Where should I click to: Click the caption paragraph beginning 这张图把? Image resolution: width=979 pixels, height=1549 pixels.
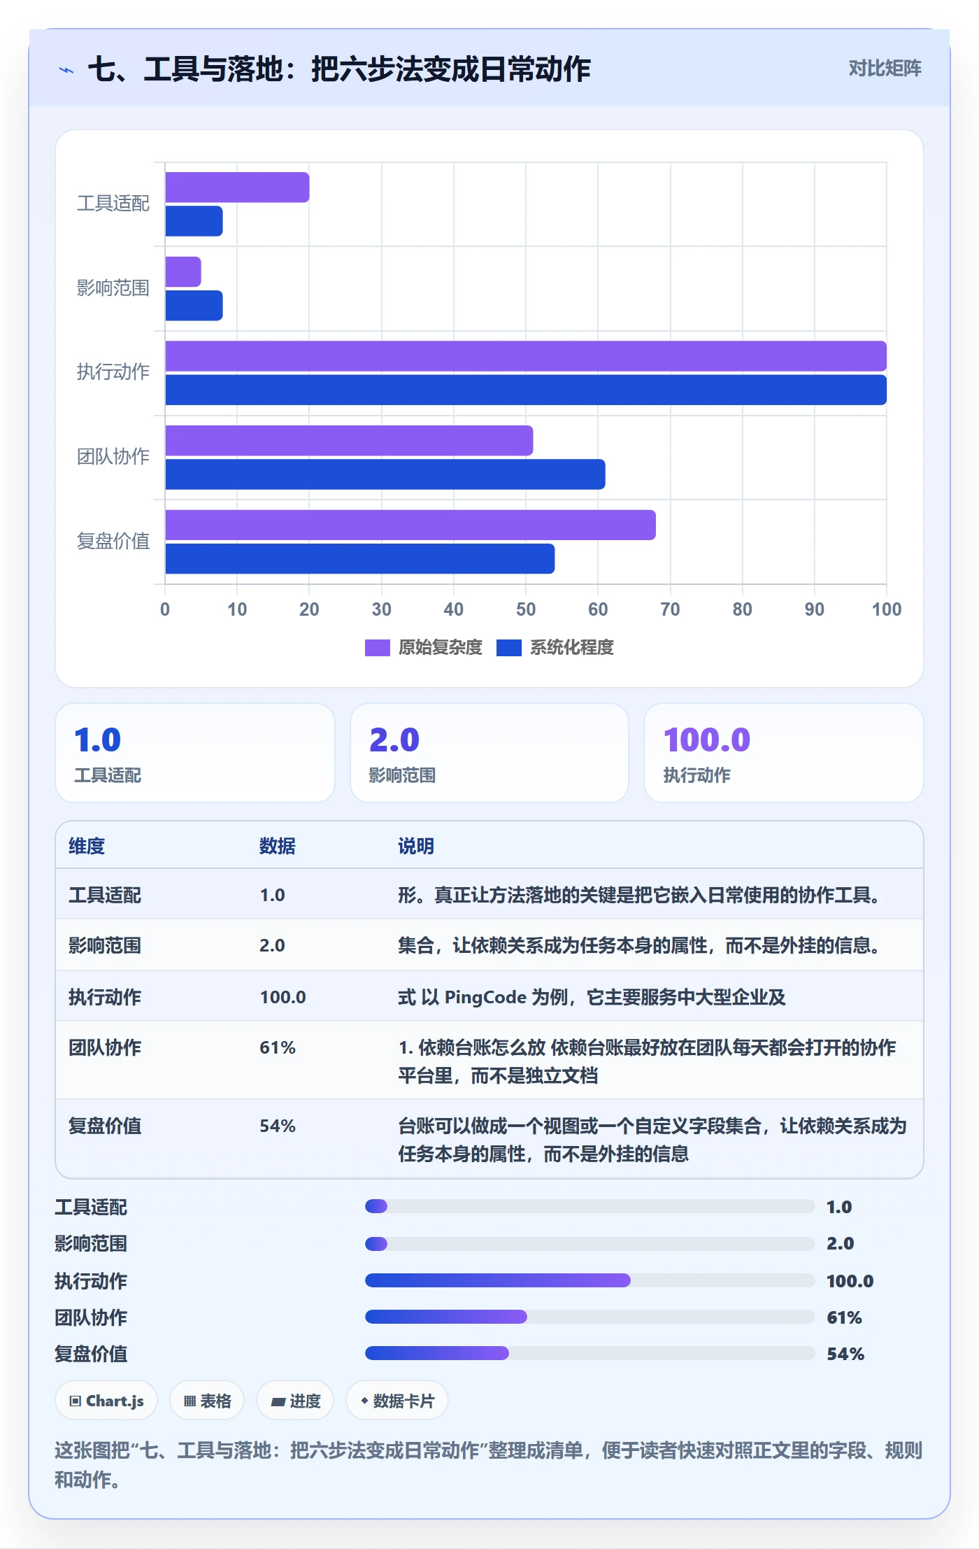(489, 1465)
